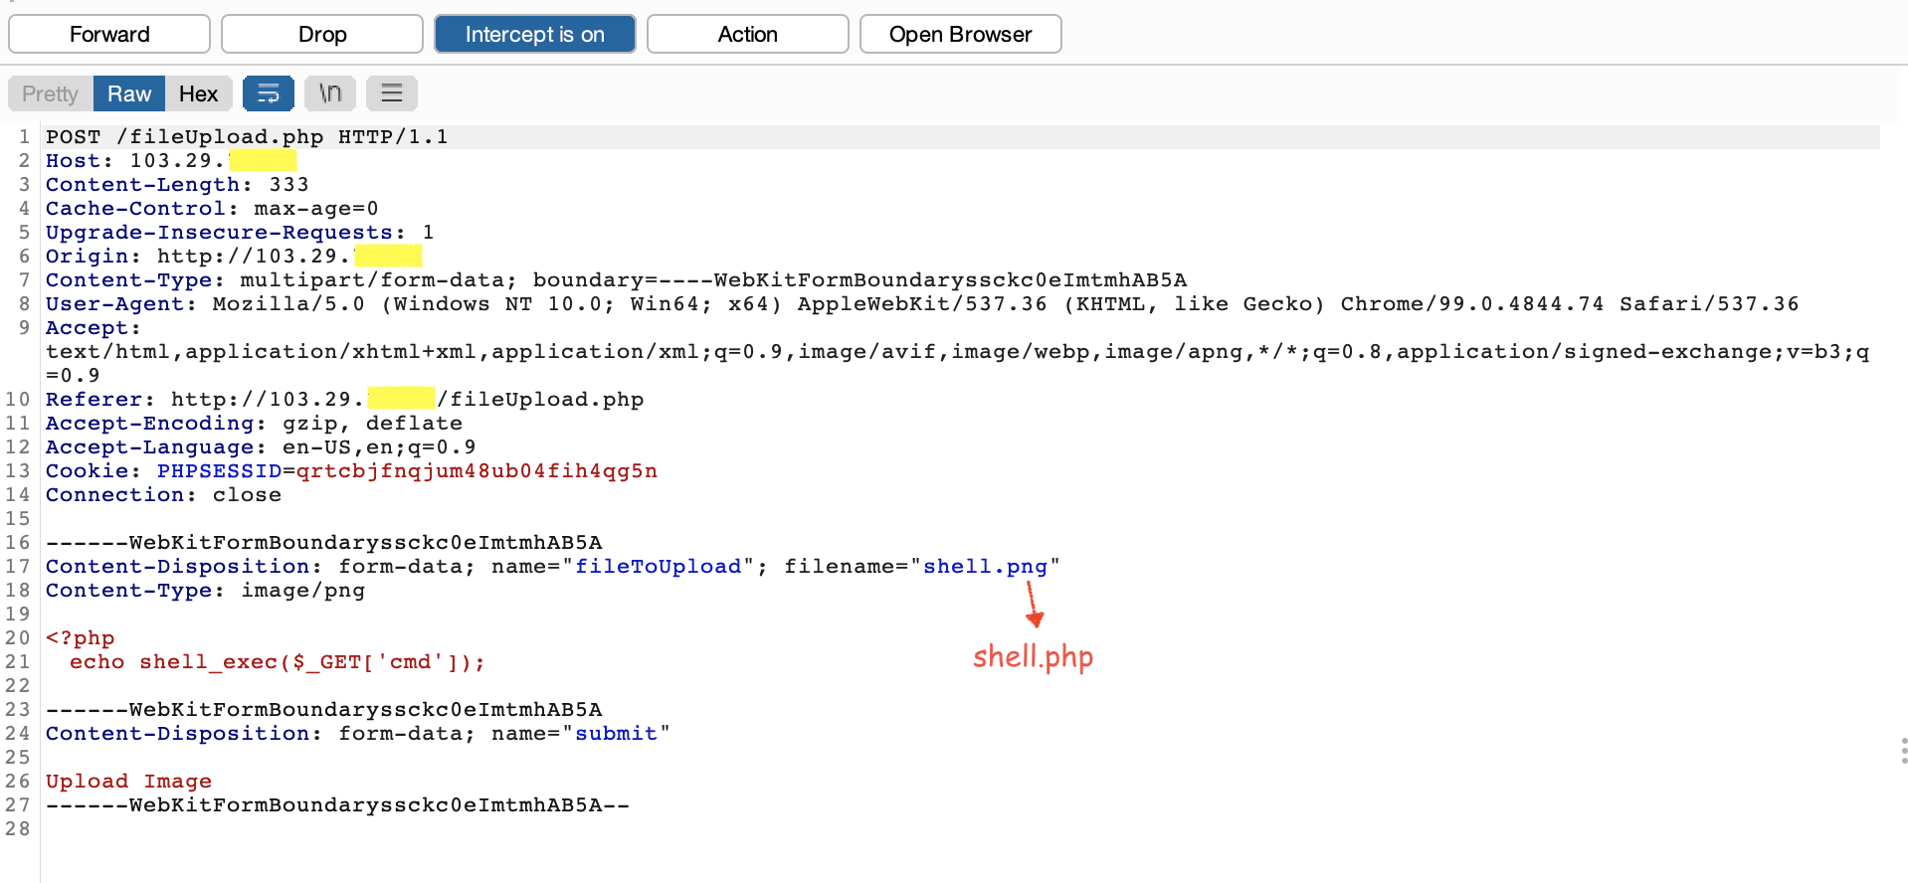Click the first WebKitFormBoundary line on line 16
The width and height of the screenshot is (1908, 883).
(x=323, y=542)
